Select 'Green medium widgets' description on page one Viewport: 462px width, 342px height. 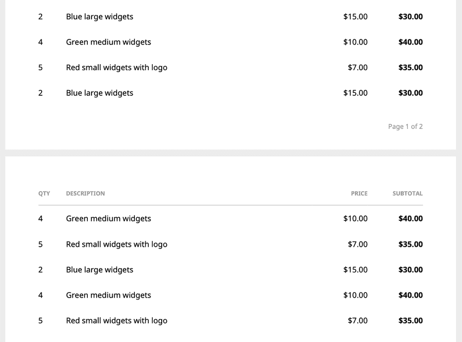(x=109, y=42)
